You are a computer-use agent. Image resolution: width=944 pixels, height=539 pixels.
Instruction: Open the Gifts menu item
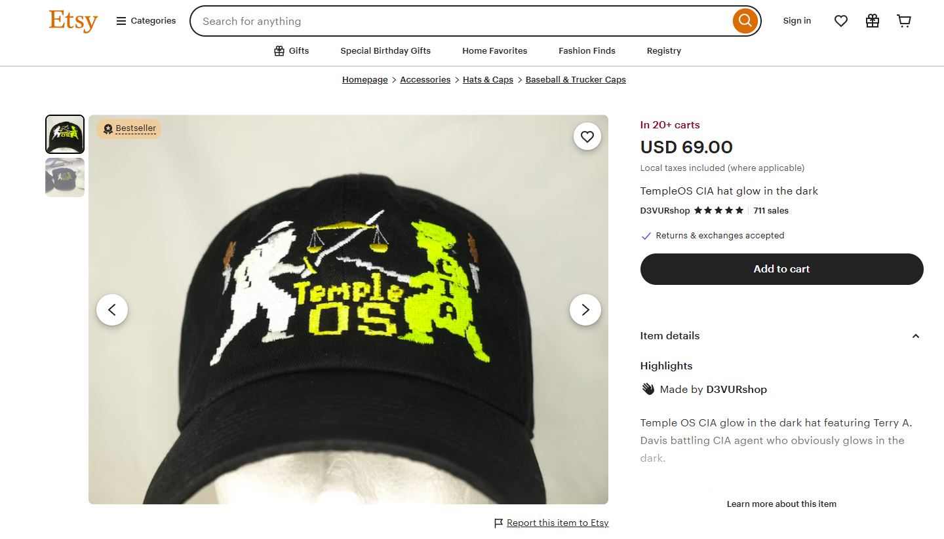click(x=291, y=50)
